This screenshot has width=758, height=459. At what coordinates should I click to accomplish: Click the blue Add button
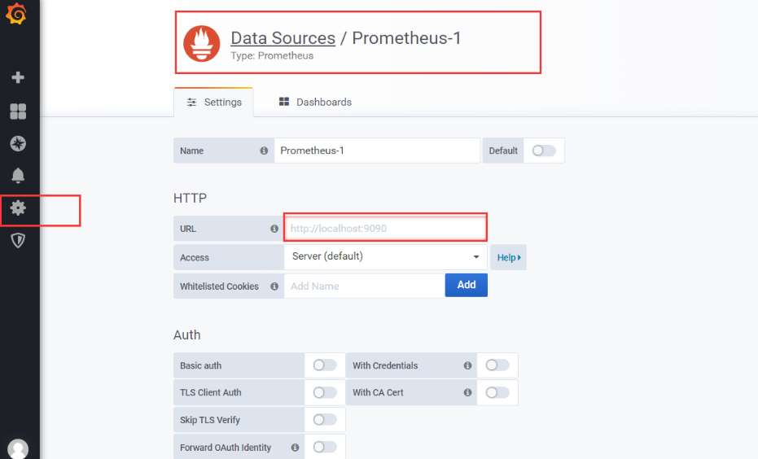point(466,285)
